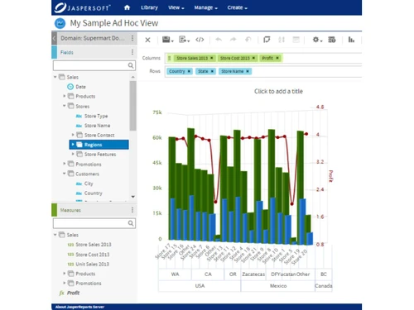Click the Fields search magnifier icon
The image size is (414, 310).
click(131, 65)
